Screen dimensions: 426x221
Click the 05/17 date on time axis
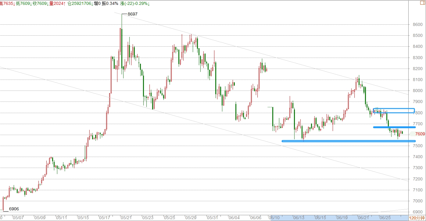pos(105,218)
